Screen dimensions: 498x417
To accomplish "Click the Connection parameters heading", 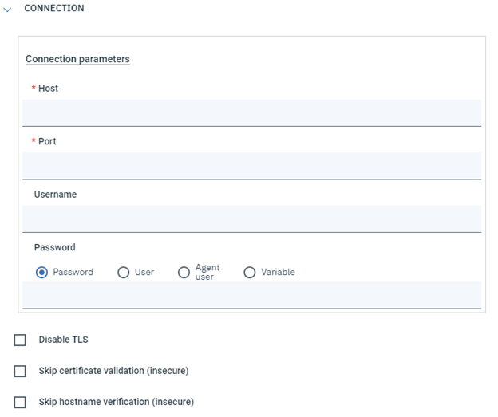I will pos(77,59).
